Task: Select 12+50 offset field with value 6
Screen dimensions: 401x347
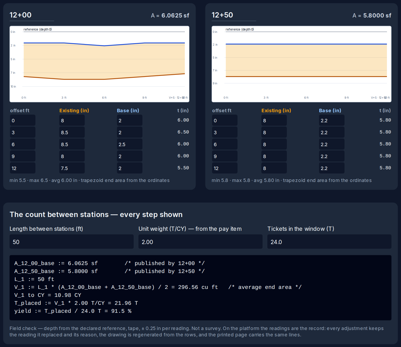Action: coord(225,144)
